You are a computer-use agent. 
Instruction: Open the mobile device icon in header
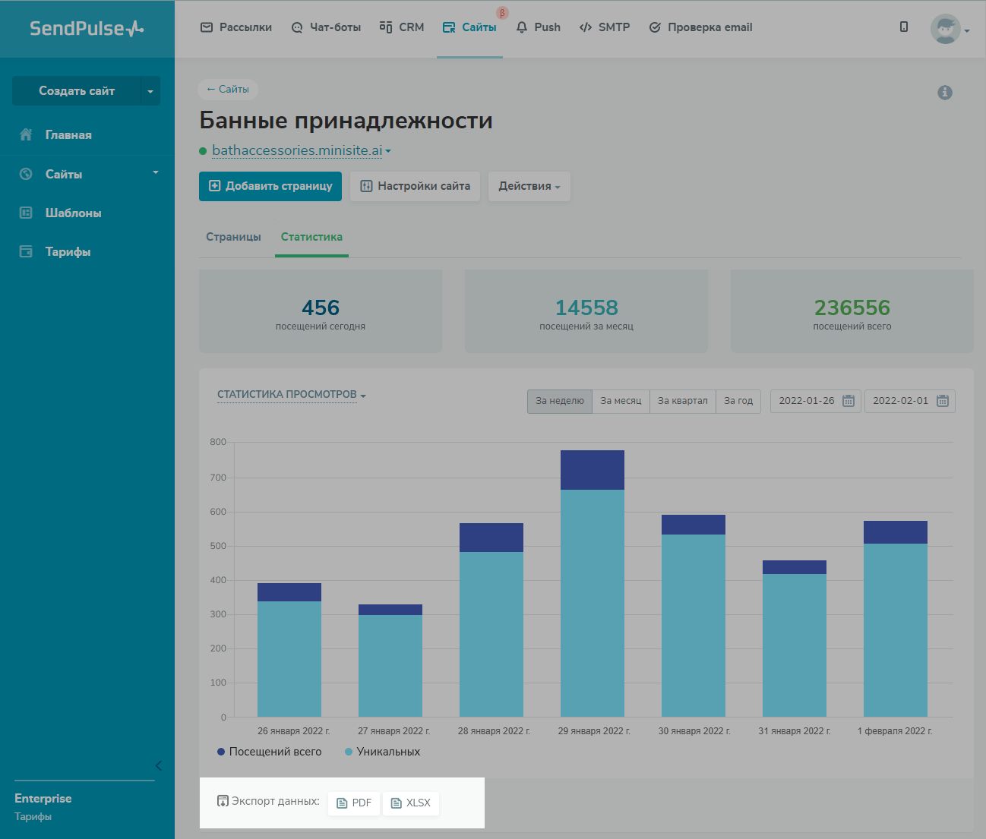904,27
